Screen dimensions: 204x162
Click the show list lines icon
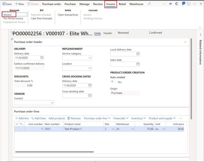coord(12,39)
